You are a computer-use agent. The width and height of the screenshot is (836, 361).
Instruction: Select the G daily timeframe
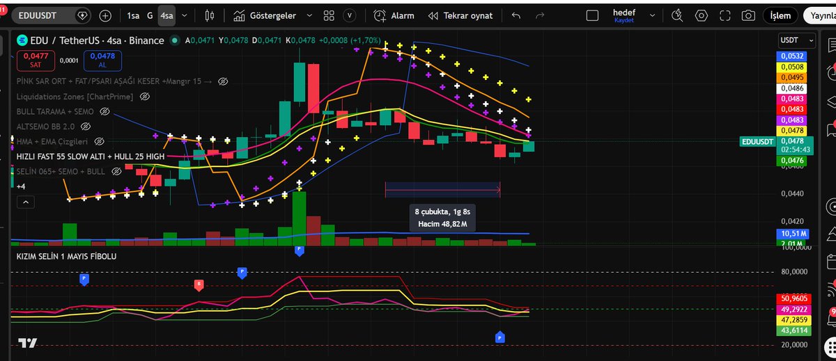click(149, 15)
